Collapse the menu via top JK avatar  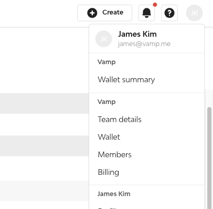tap(194, 13)
